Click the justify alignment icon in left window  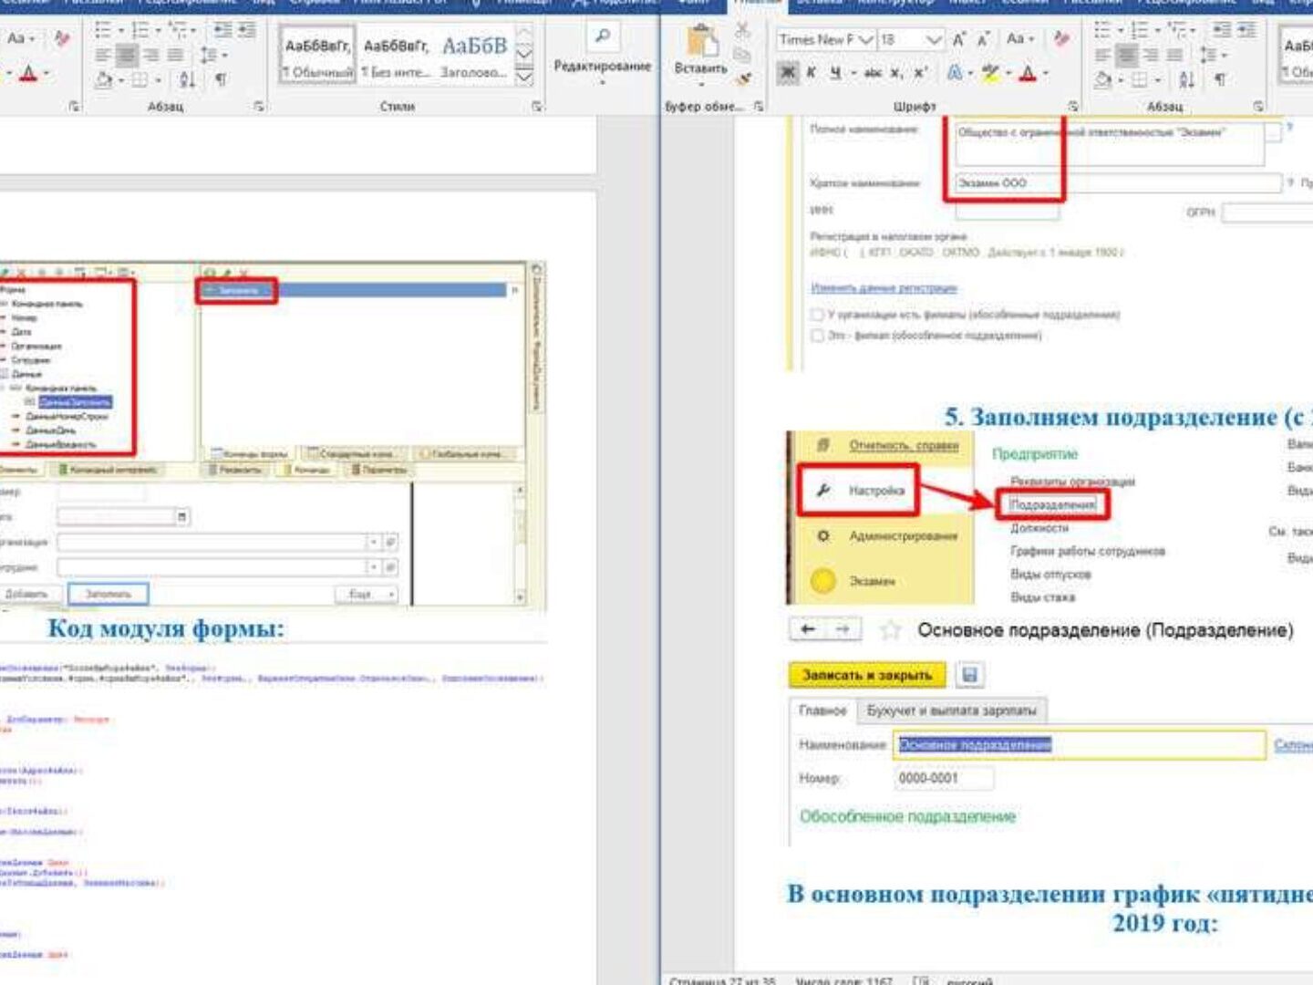pos(175,56)
